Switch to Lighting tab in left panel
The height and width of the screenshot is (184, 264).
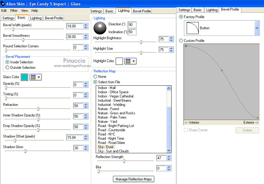pos(36,18)
